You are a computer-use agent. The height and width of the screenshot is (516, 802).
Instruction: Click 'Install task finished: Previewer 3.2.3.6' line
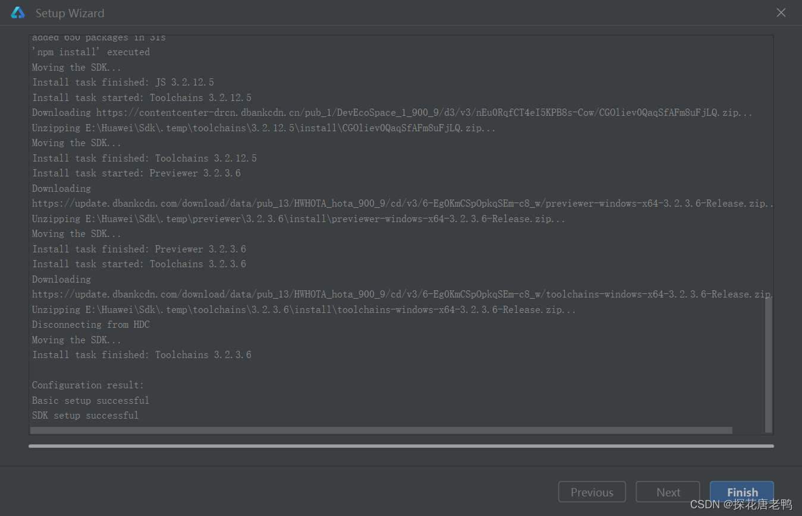[x=139, y=249]
